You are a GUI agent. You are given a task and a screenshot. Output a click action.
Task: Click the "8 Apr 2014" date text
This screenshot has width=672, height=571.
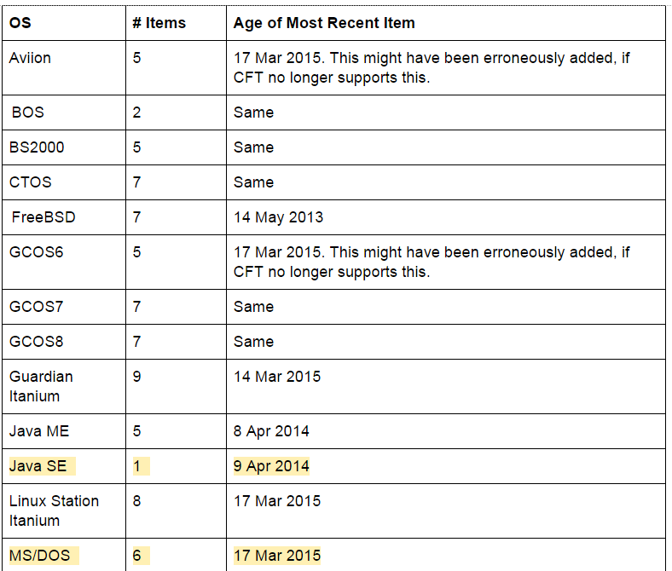click(x=271, y=431)
